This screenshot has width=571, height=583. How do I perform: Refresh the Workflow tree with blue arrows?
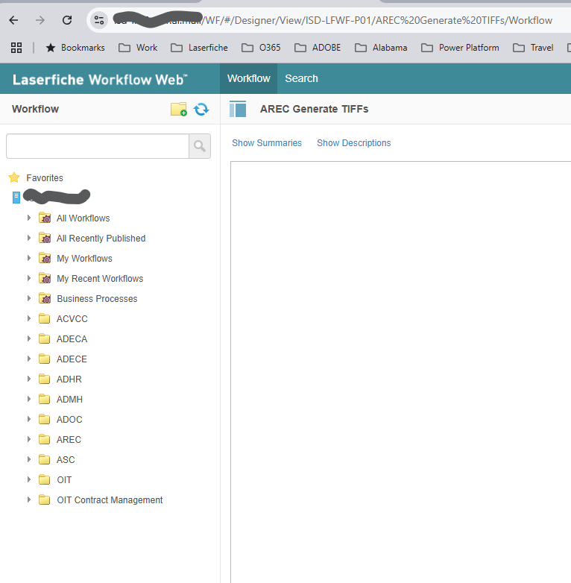[x=201, y=110]
